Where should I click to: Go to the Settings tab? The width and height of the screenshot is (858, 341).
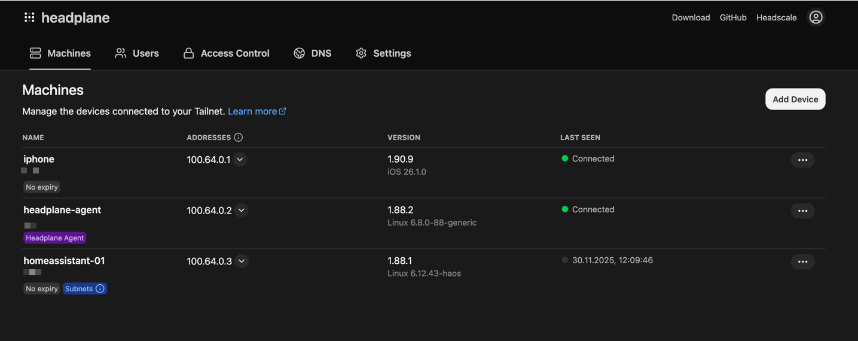point(383,53)
